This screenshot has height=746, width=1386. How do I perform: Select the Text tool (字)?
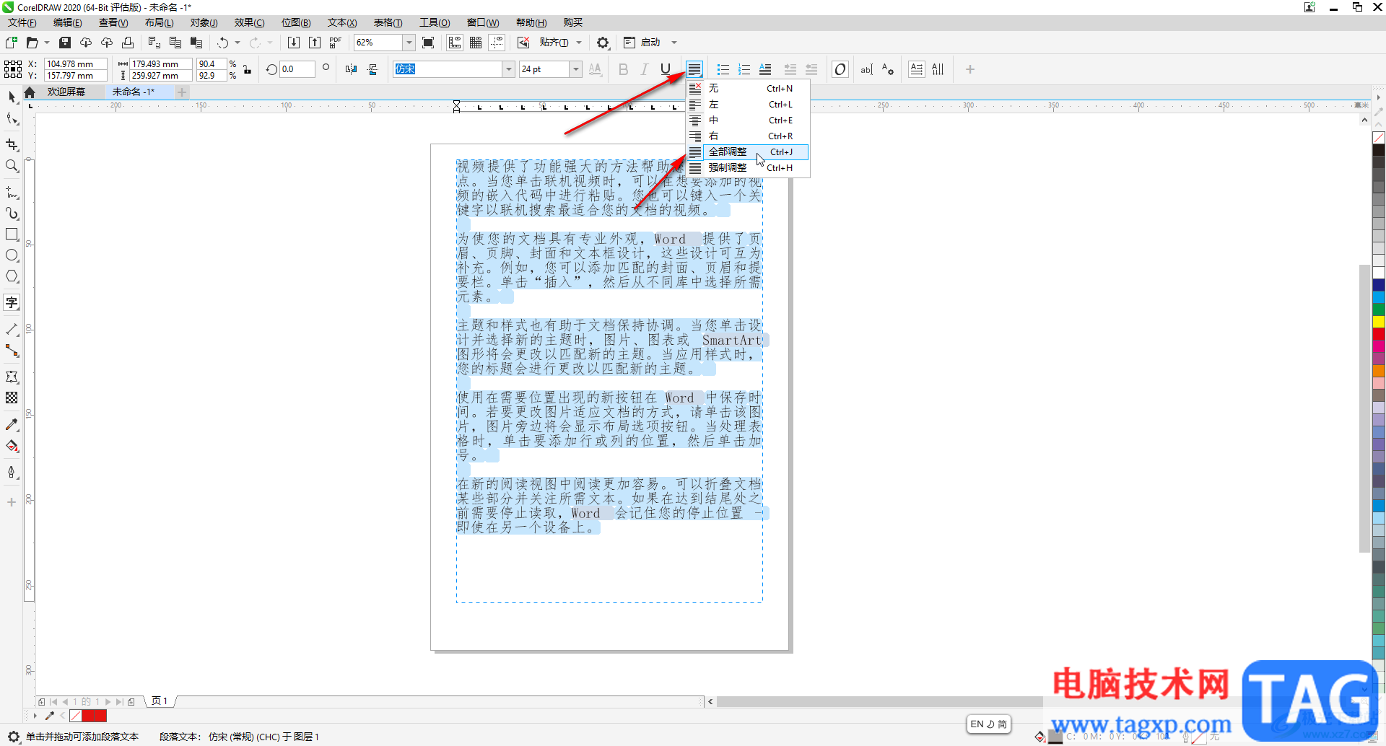point(12,302)
